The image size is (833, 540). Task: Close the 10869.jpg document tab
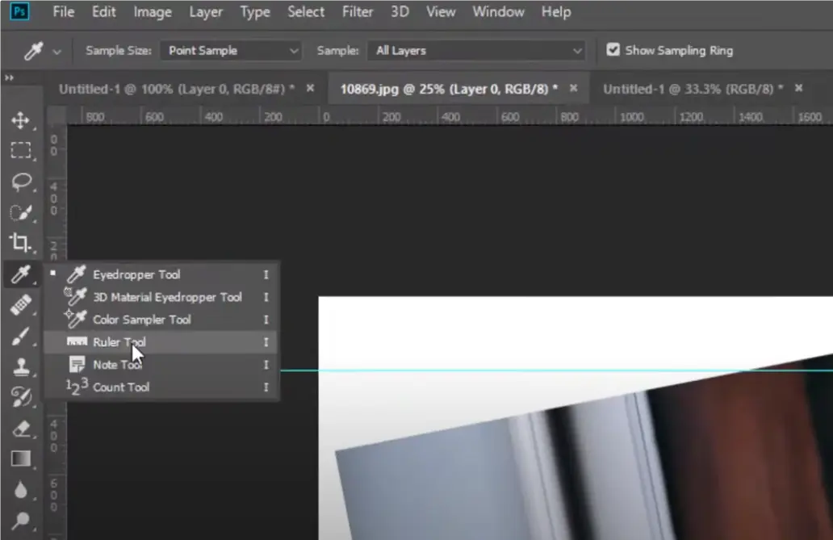point(573,88)
